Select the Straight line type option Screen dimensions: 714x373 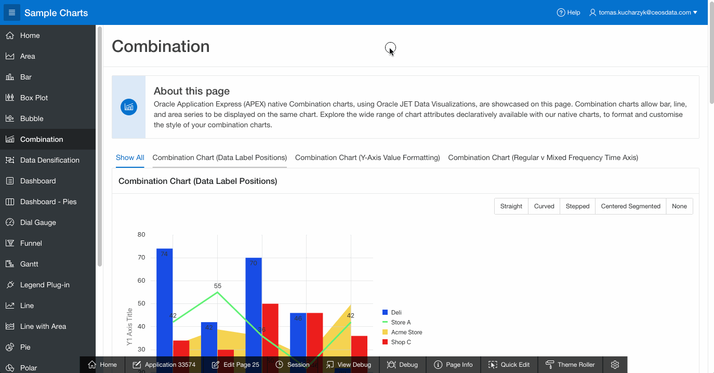pos(511,206)
